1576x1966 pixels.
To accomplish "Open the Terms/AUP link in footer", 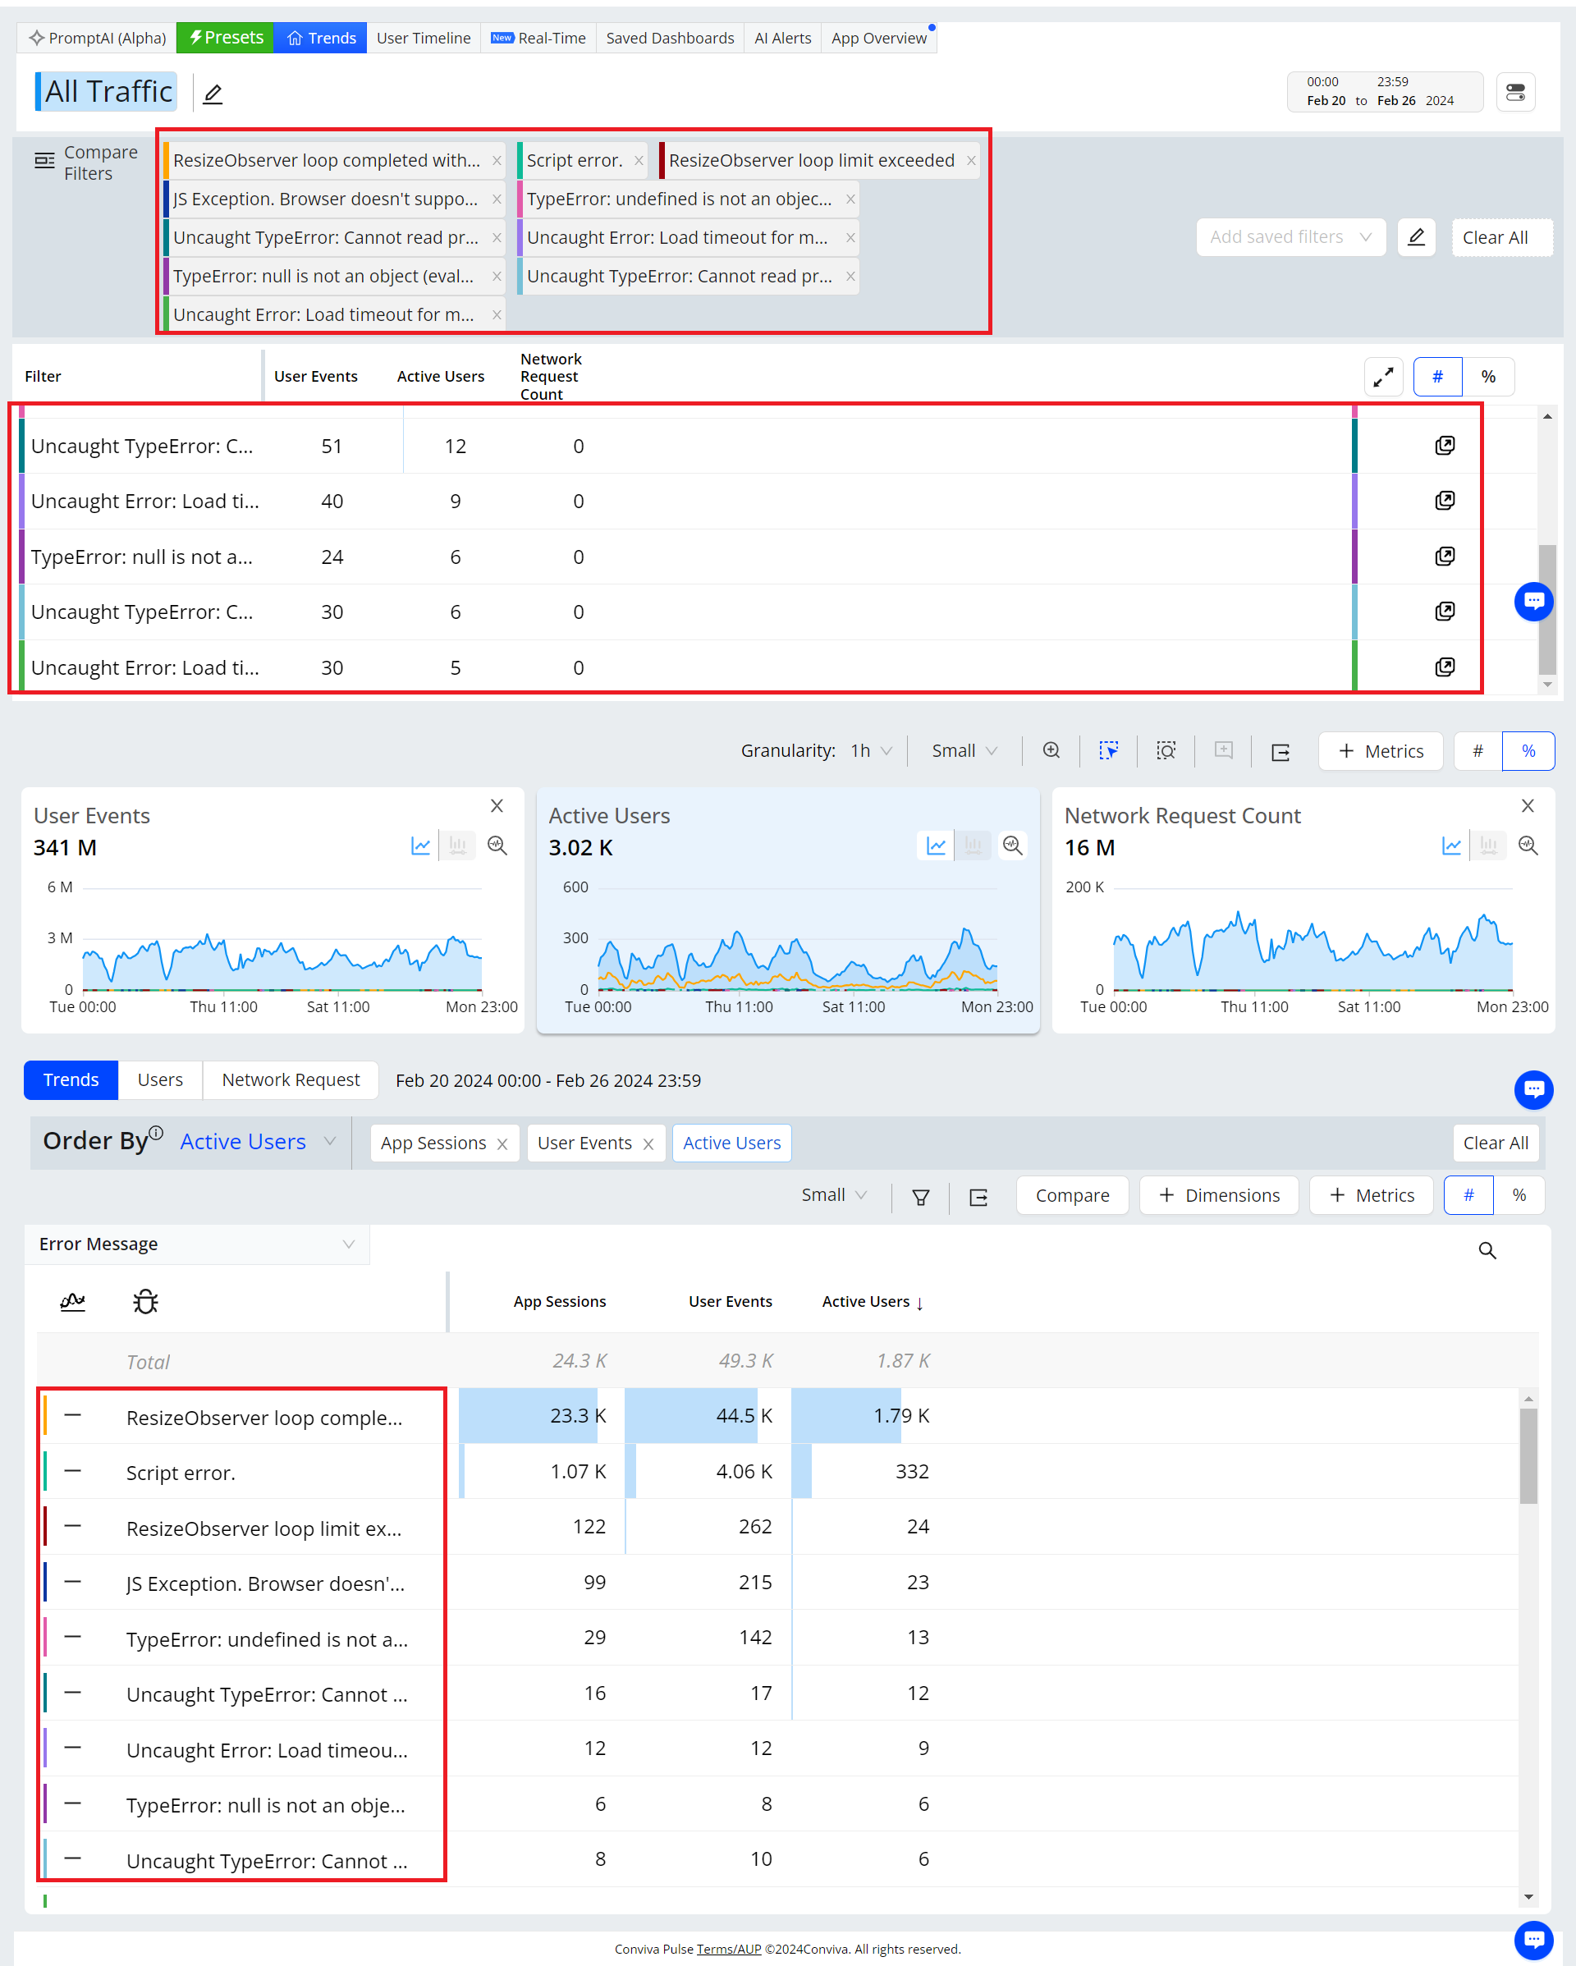I will click(728, 1949).
